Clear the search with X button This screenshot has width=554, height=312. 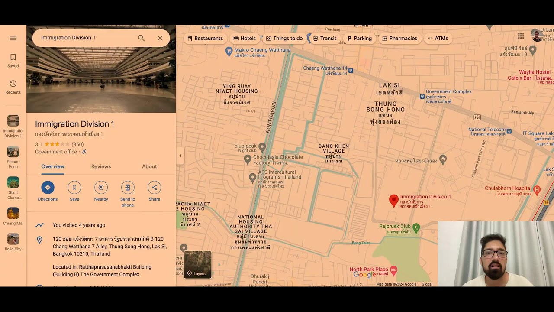click(160, 38)
